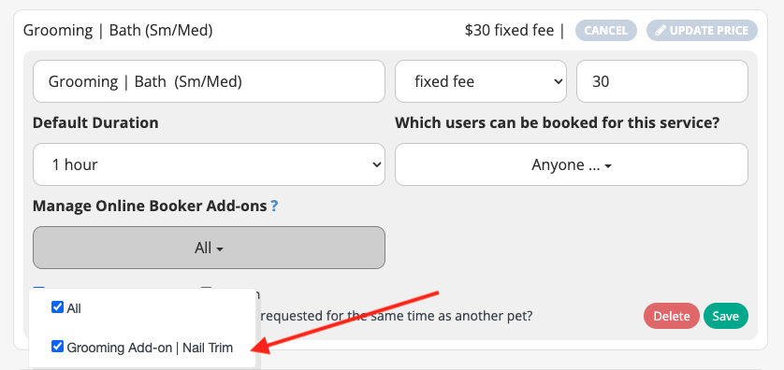Focus the service name text field
Viewport: 784px width, 370px height.
[x=209, y=81]
